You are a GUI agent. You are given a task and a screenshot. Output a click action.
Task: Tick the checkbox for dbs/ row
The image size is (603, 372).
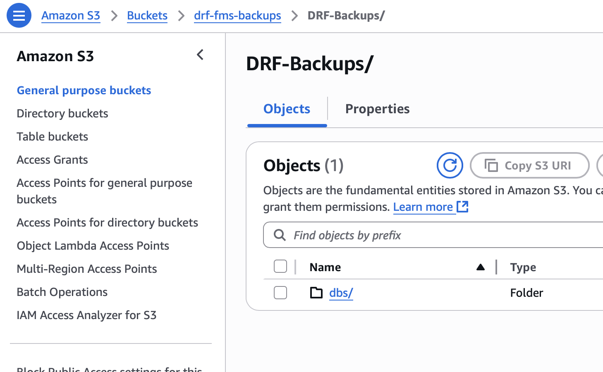click(x=280, y=293)
